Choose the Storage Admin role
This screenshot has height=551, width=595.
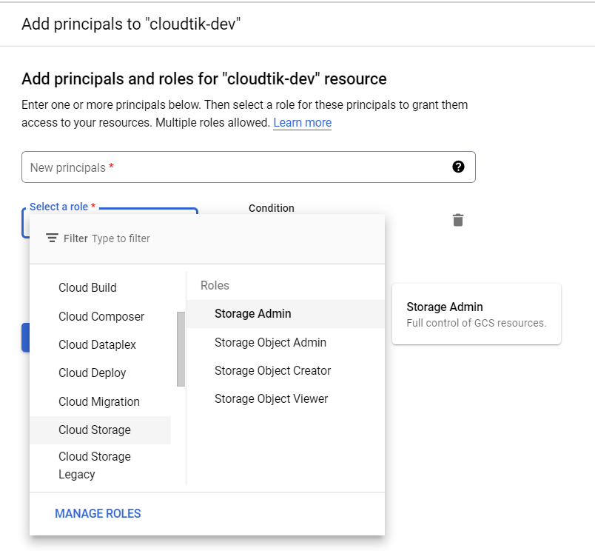(286, 314)
